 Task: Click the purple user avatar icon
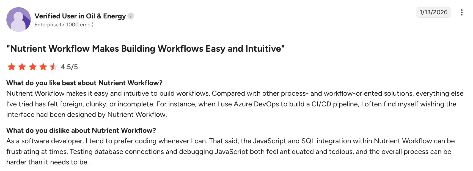click(x=18, y=20)
